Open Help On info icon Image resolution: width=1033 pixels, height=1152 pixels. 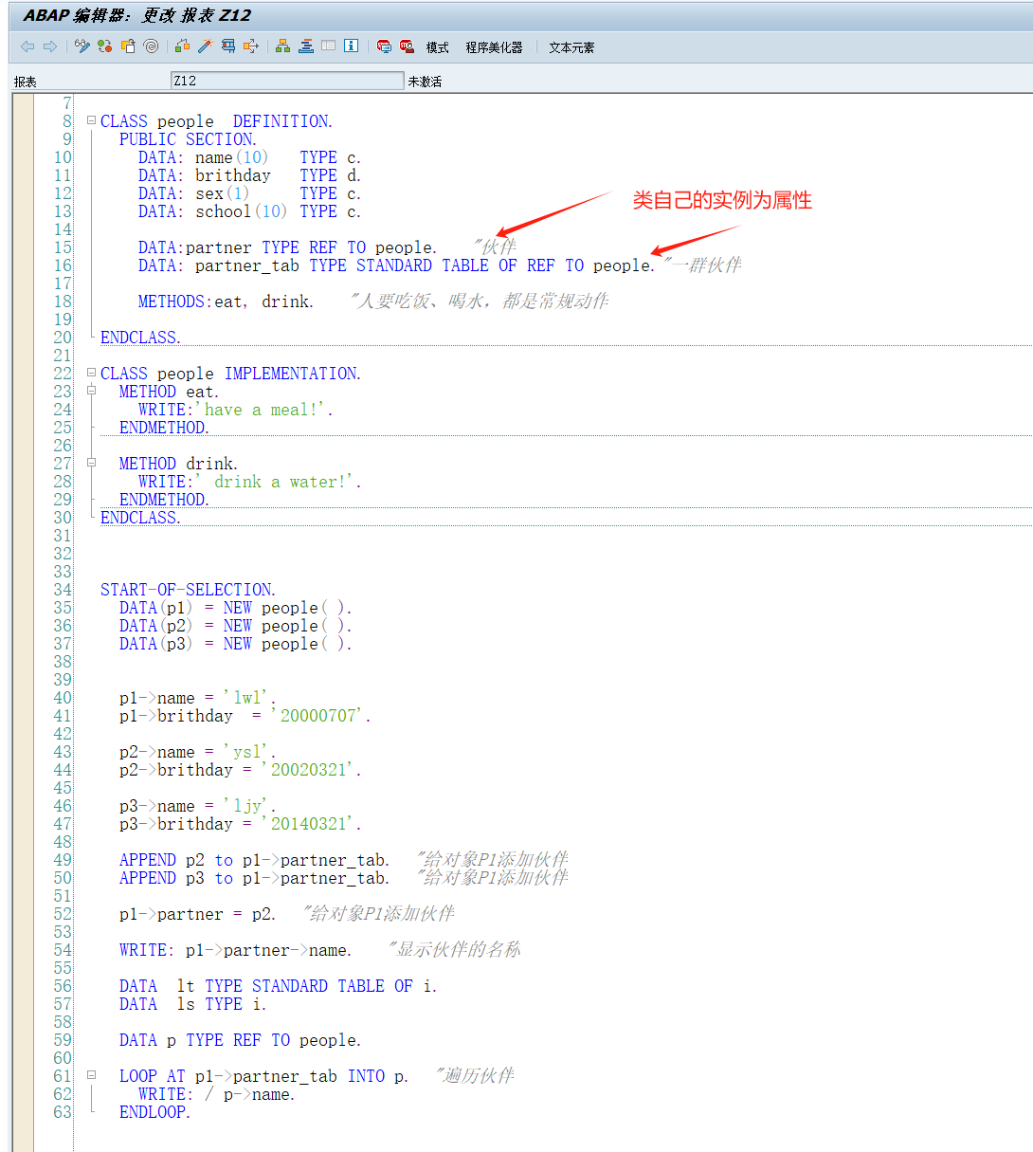pos(351,46)
